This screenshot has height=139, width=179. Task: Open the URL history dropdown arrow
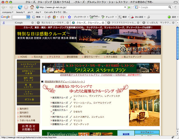point(125,7)
